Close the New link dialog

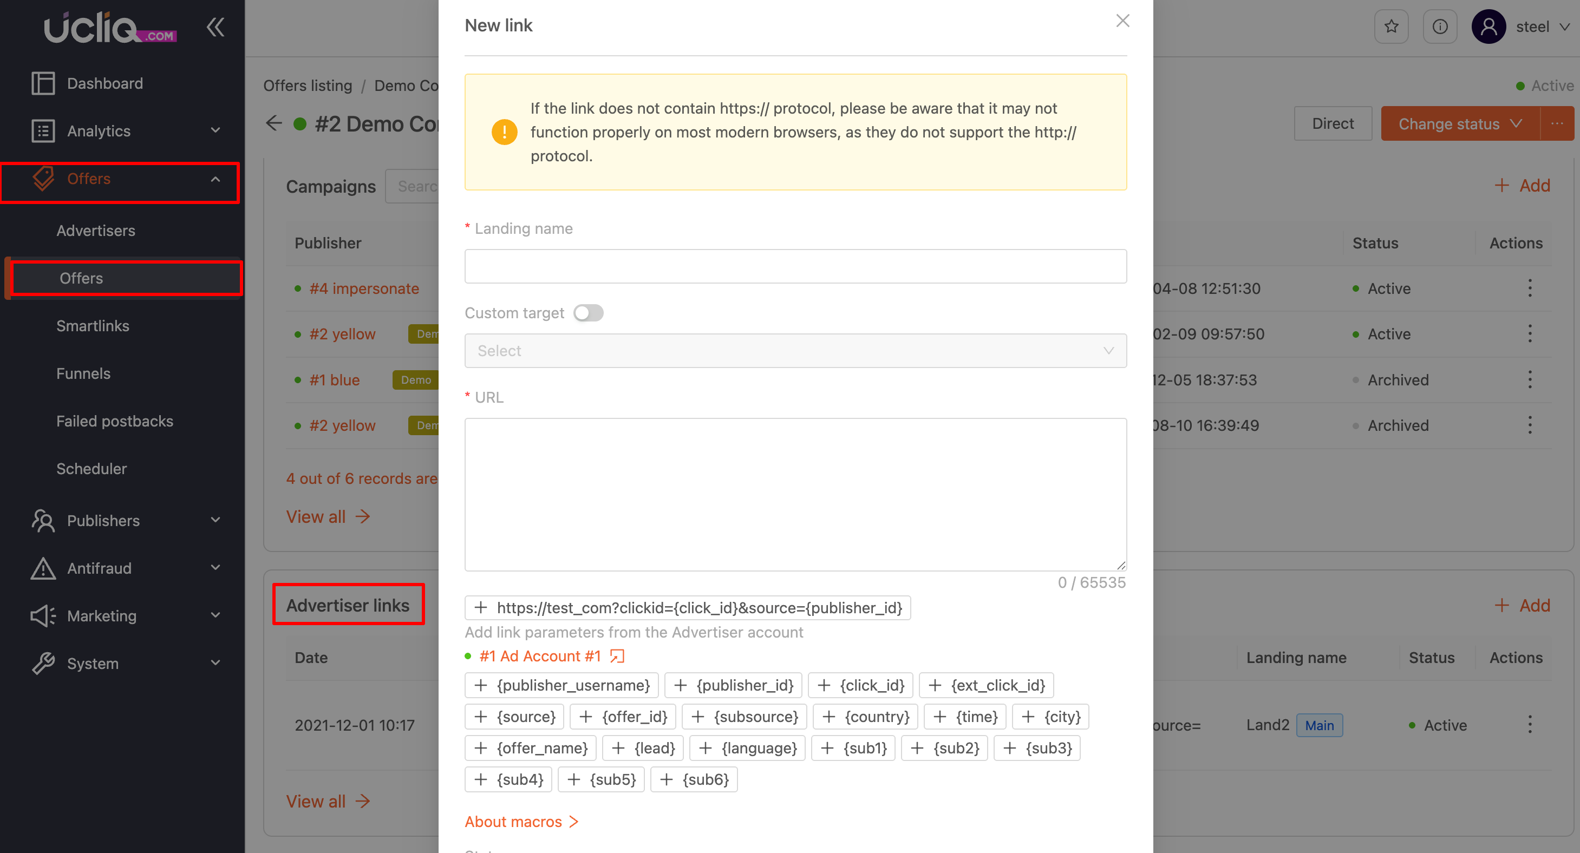point(1122,21)
